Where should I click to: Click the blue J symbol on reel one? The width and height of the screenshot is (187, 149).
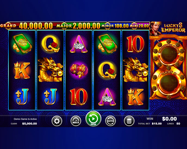(22, 97)
